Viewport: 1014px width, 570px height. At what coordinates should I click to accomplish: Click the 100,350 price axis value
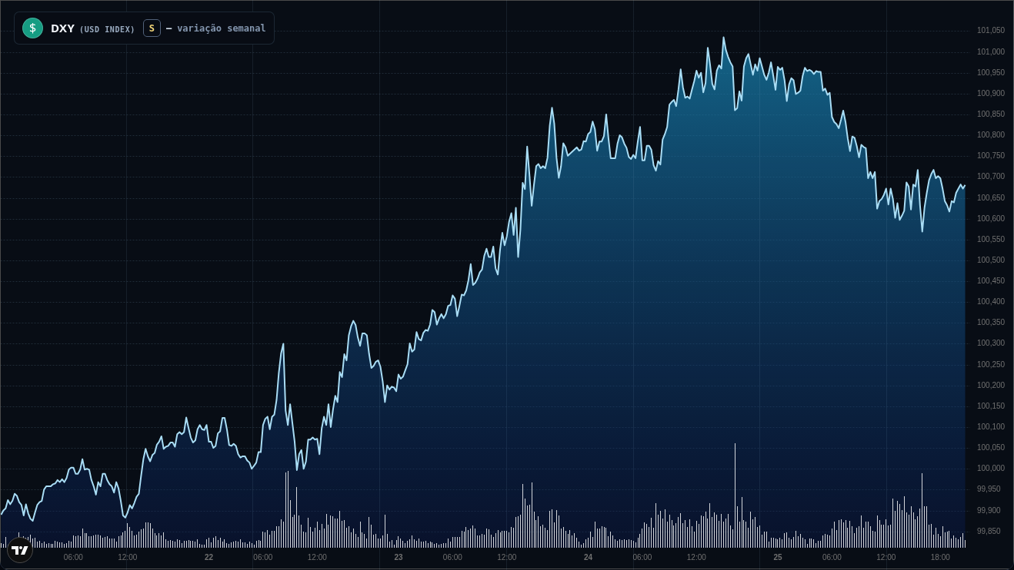click(991, 322)
